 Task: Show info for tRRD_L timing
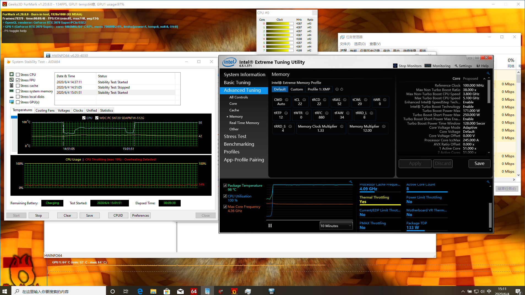pos(371,113)
